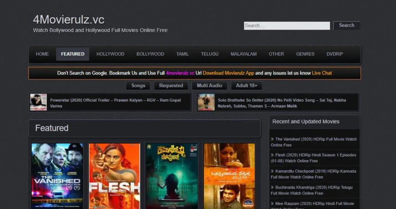The height and width of the screenshot is (209, 396).
Task: Click the Multi Audio button
Action: [x=210, y=85]
